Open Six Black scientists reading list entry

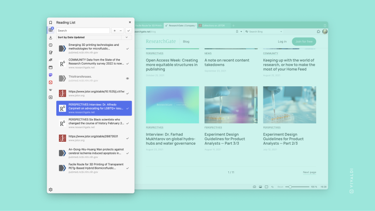(x=94, y=123)
